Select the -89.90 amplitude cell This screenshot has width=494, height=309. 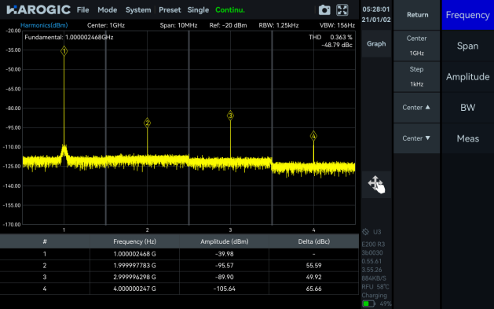pyautogui.click(x=225, y=277)
